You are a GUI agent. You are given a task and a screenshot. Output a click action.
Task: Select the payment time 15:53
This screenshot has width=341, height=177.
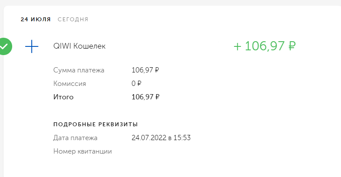coord(183,138)
